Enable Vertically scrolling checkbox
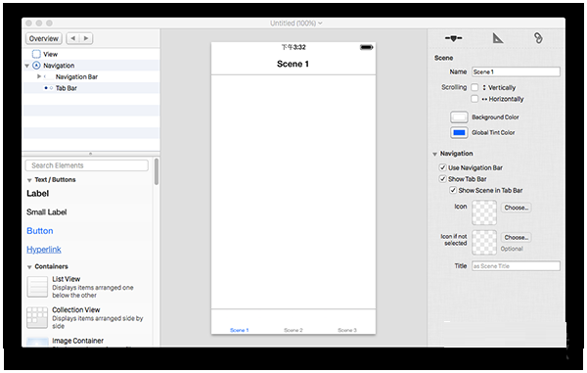The height and width of the screenshot is (373, 587). pyautogui.click(x=474, y=87)
